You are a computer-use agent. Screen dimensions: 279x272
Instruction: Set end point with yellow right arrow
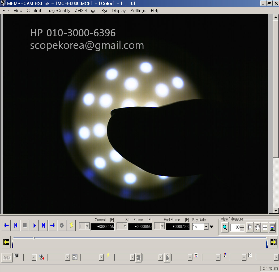click(x=273, y=242)
